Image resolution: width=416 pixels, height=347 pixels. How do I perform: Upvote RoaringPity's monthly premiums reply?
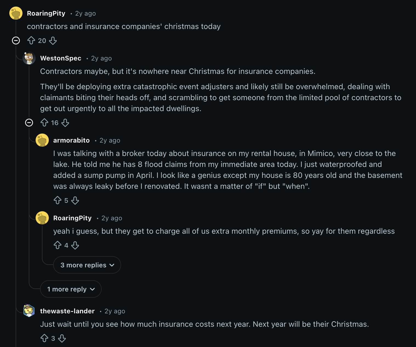(x=58, y=245)
